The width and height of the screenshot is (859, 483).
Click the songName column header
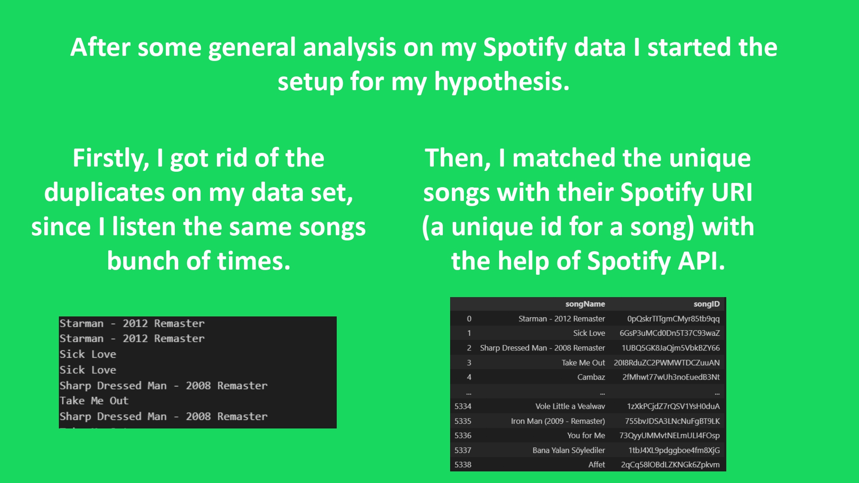(x=585, y=304)
